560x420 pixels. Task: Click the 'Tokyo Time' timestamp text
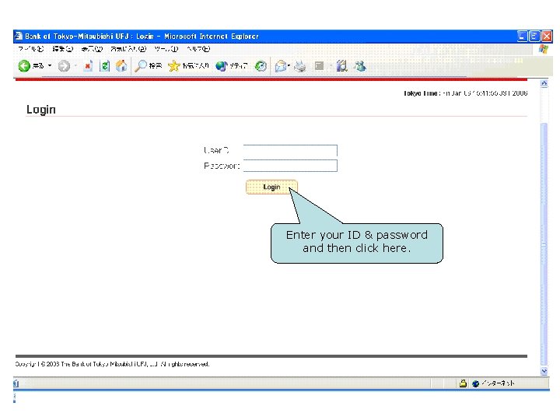click(x=465, y=93)
